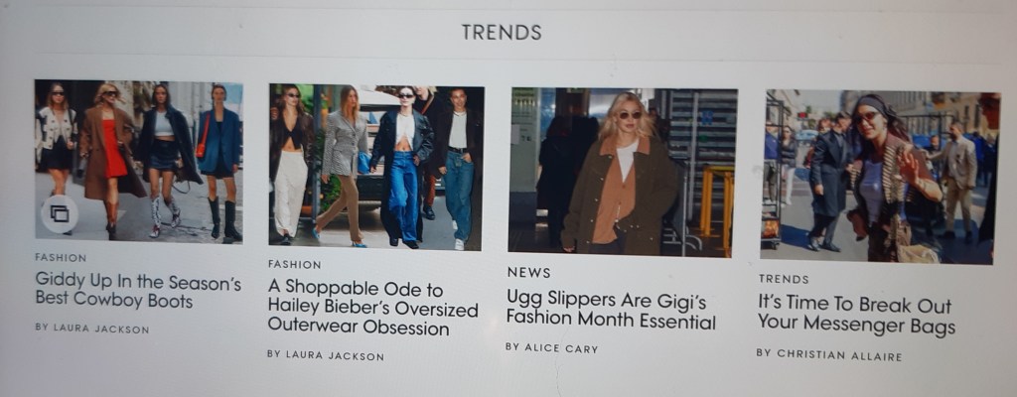View author Alice Cary's page
This screenshot has height=397, width=1017.
(x=551, y=347)
